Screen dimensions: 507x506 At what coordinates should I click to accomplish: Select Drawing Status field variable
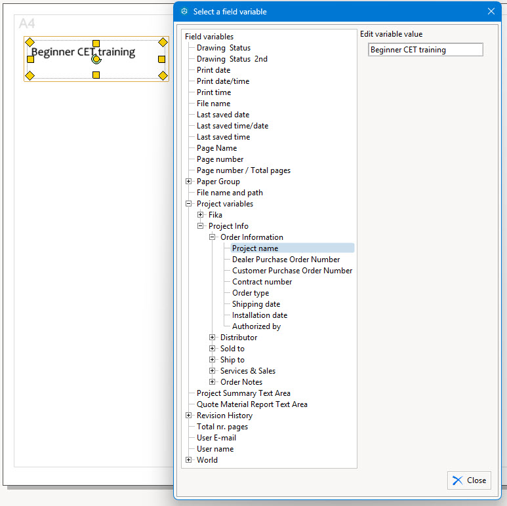click(x=224, y=48)
